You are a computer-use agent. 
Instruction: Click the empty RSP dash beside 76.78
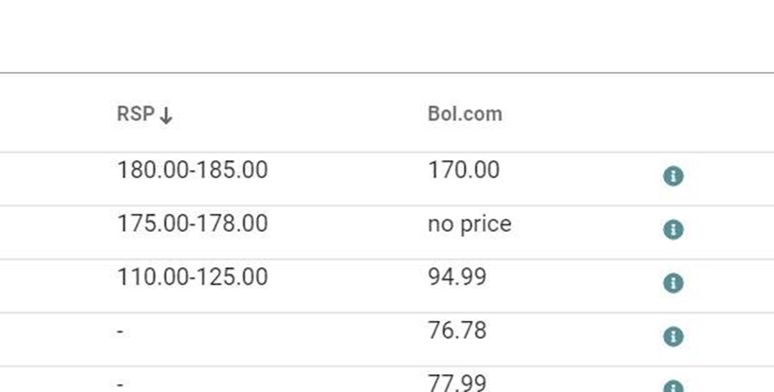click(x=121, y=331)
